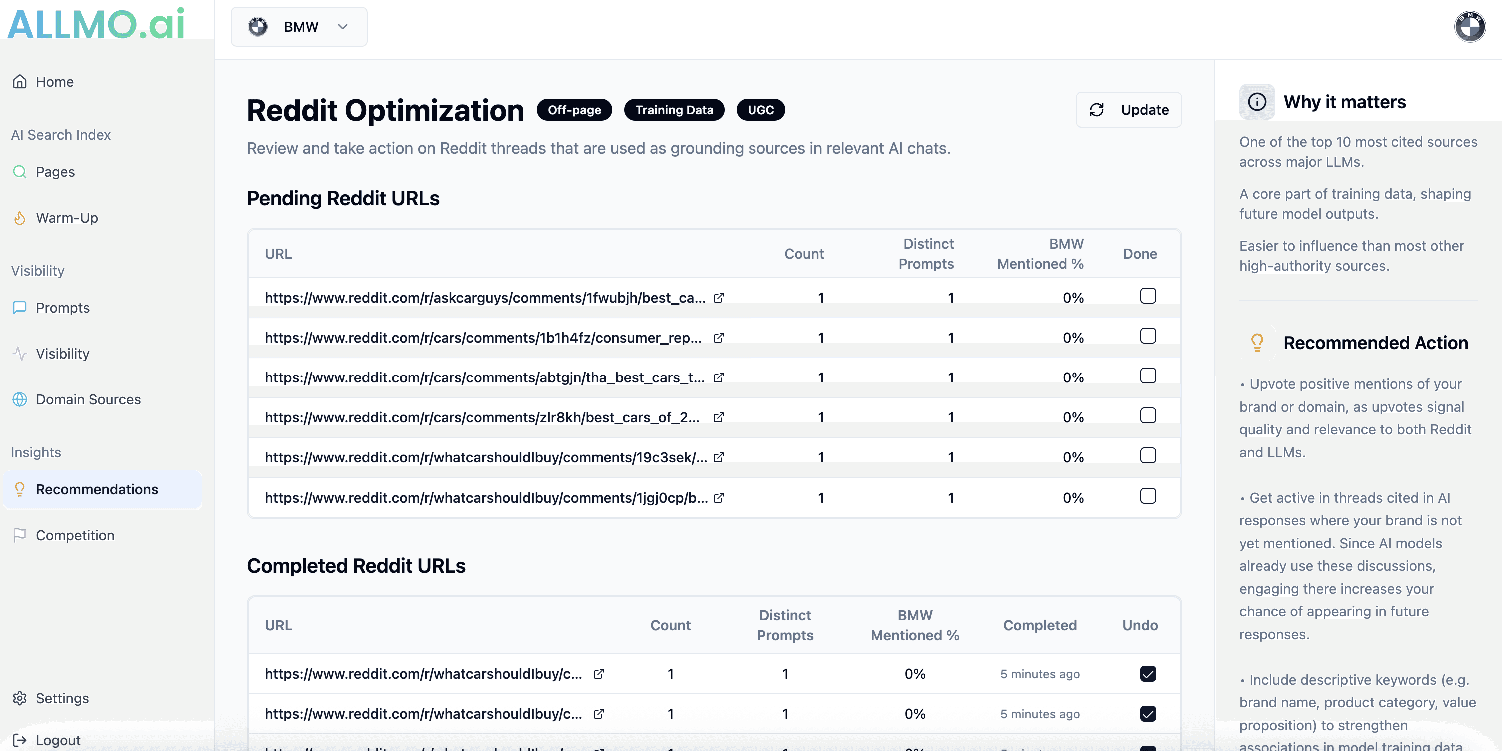
Task: Undo first completed Reddit URL
Action: pyautogui.click(x=1148, y=674)
